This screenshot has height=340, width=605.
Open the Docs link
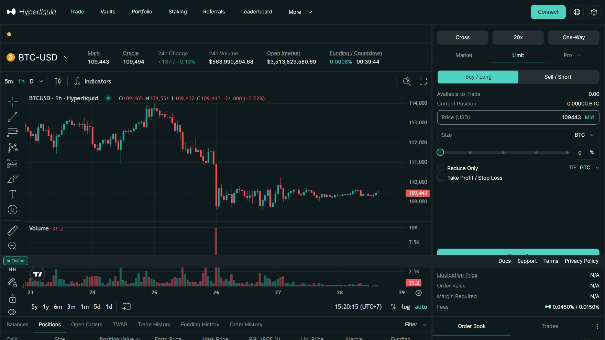coord(504,261)
